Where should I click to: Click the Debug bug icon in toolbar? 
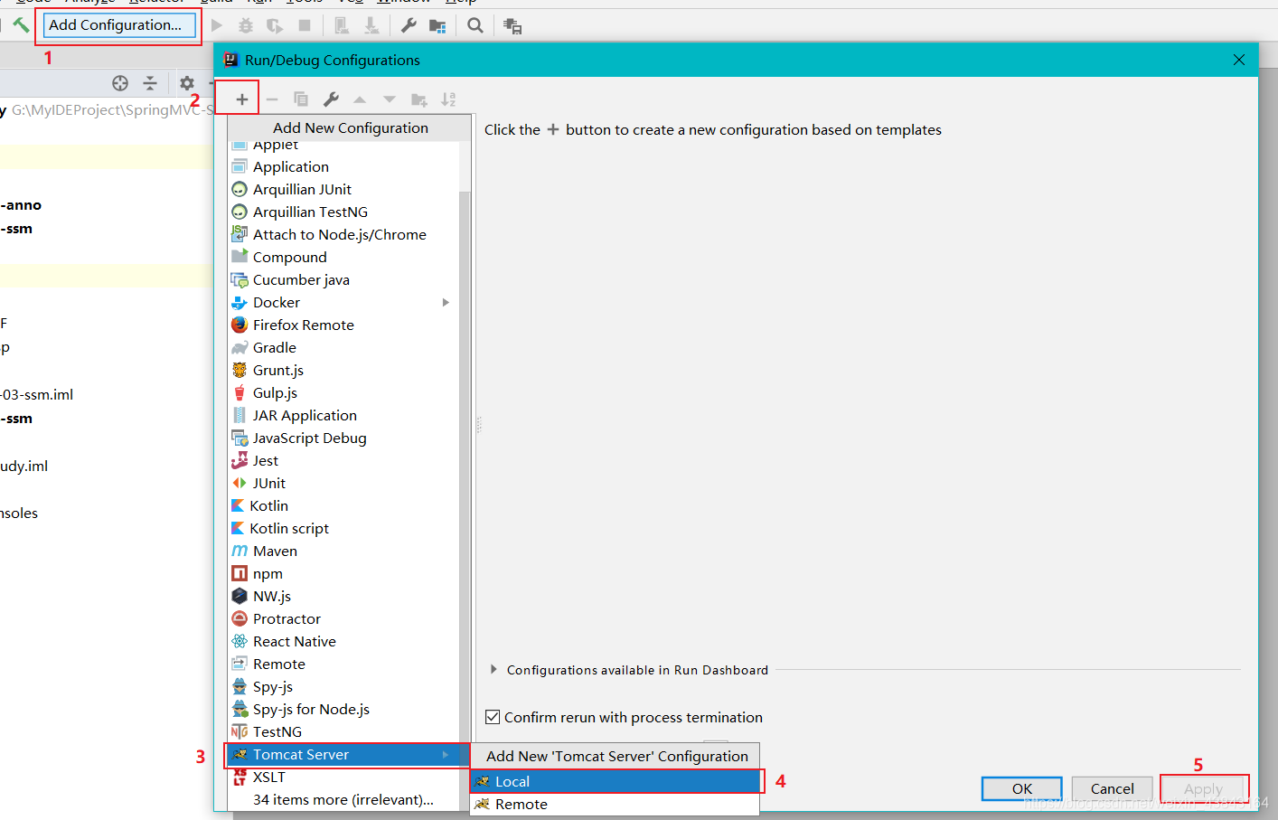[x=245, y=25]
